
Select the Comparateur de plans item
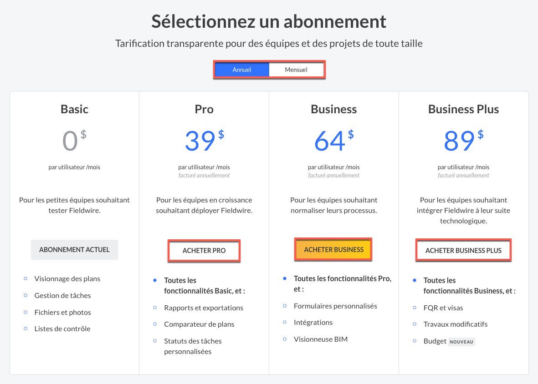point(199,324)
